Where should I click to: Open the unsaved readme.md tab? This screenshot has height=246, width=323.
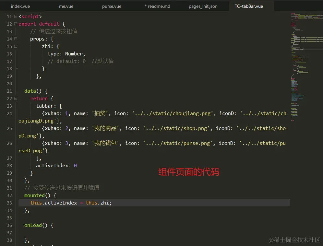157,6
